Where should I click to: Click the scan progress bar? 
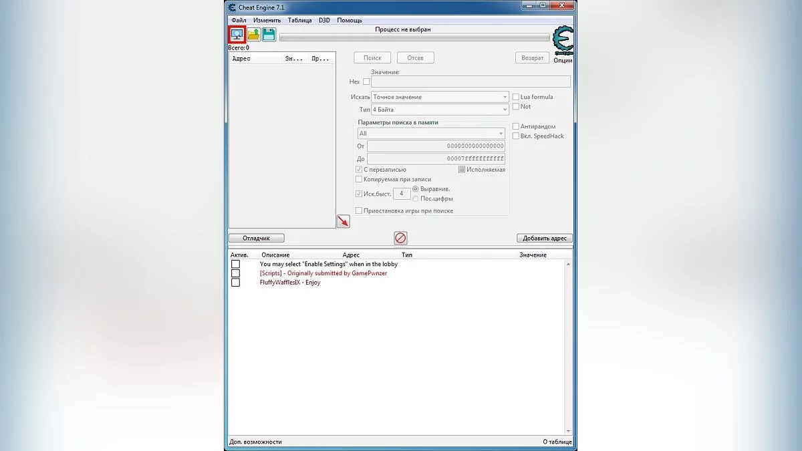(x=414, y=38)
